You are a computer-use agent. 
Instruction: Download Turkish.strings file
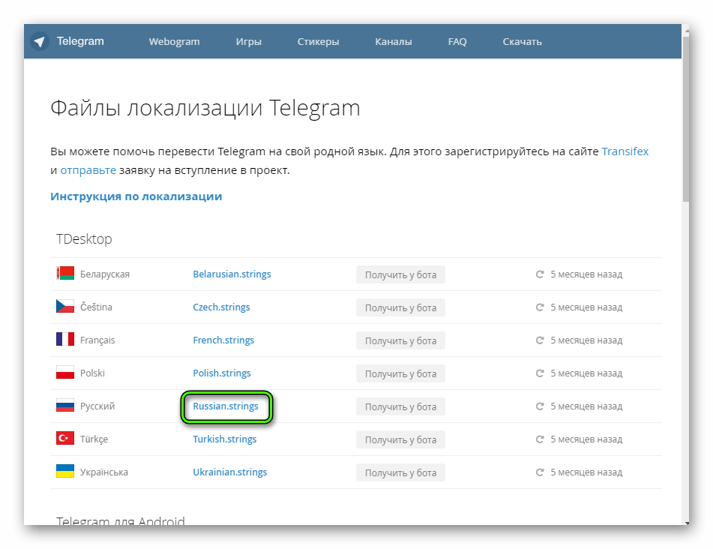tap(225, 439)
